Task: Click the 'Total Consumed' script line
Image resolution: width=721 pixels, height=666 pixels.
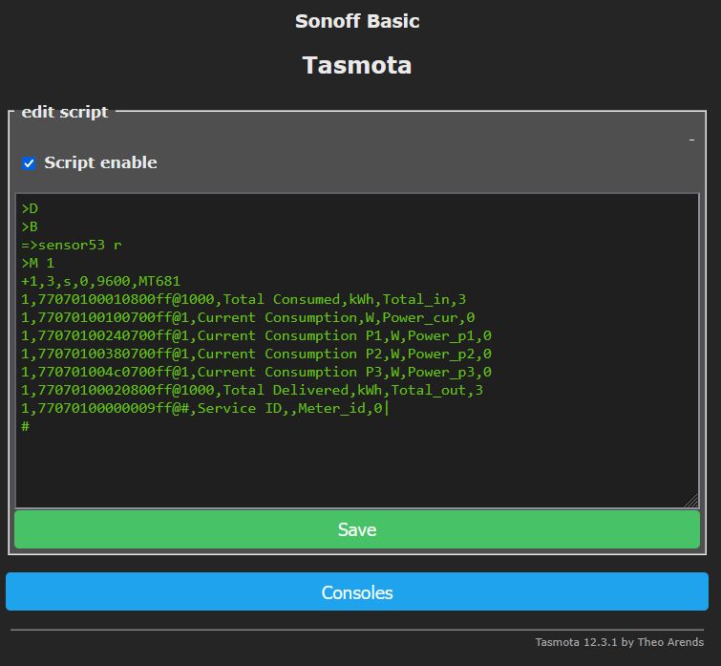Action: [244, 299]
